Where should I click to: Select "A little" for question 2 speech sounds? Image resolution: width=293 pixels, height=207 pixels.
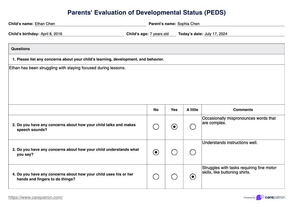192,127
